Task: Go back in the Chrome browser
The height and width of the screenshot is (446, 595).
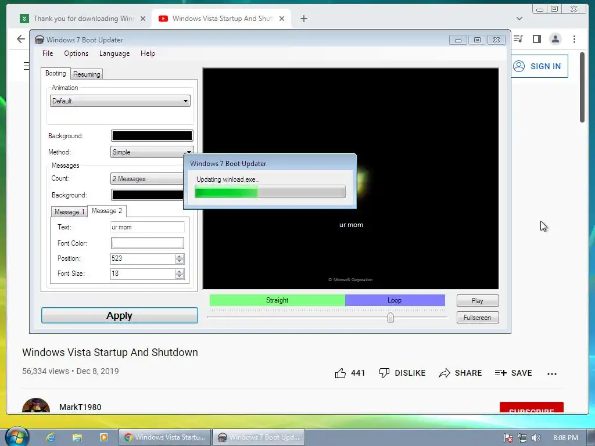Action: click(x=21, y=39)
